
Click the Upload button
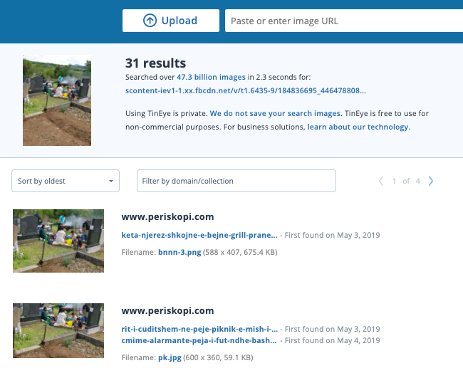171,21
